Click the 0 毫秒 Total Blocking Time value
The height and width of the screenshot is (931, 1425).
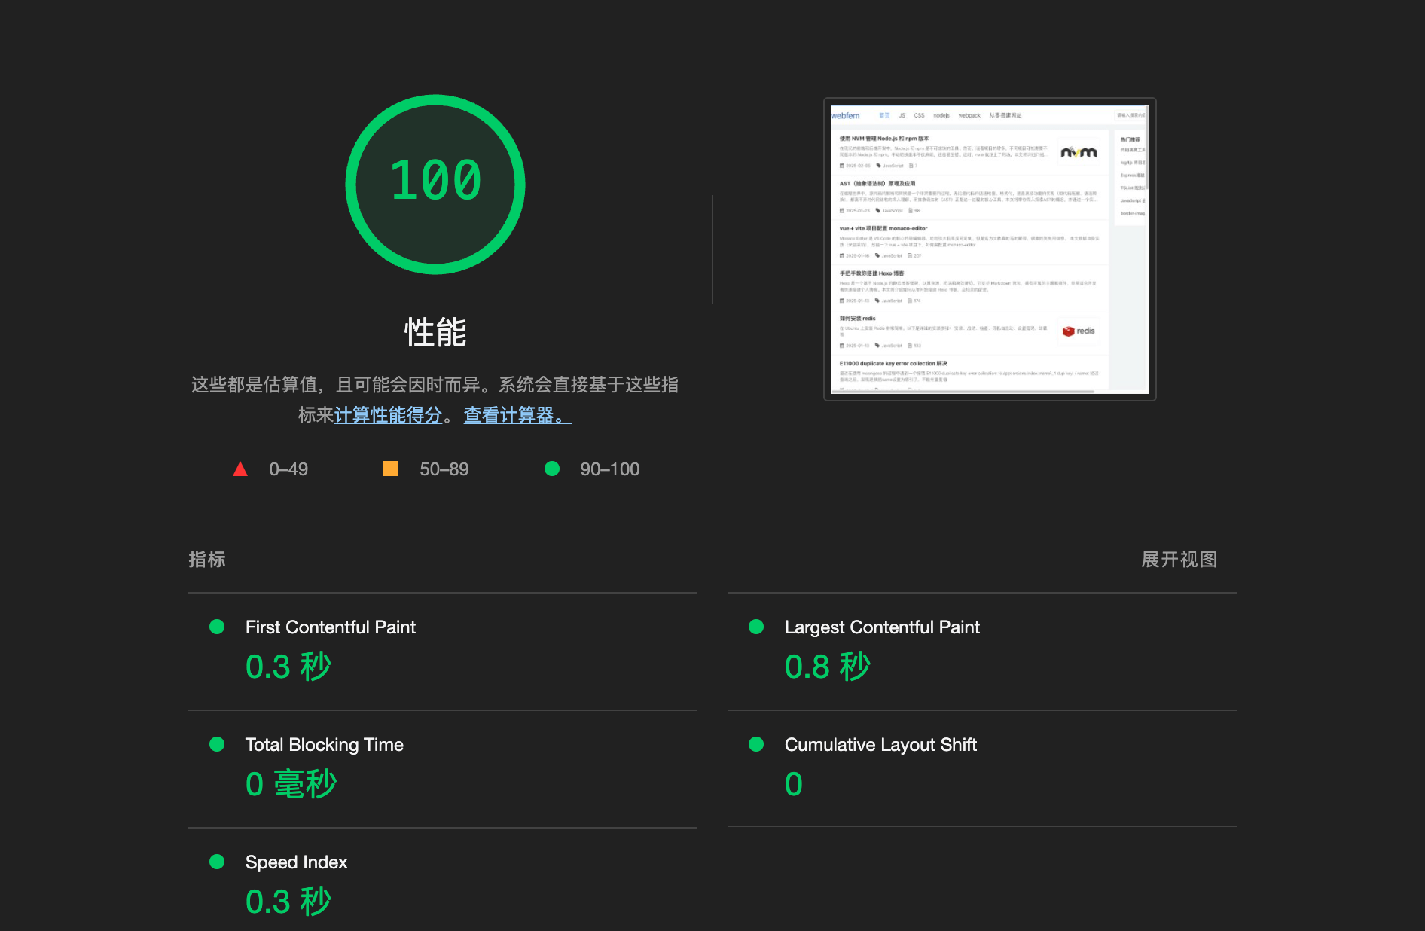coord(291,784)
